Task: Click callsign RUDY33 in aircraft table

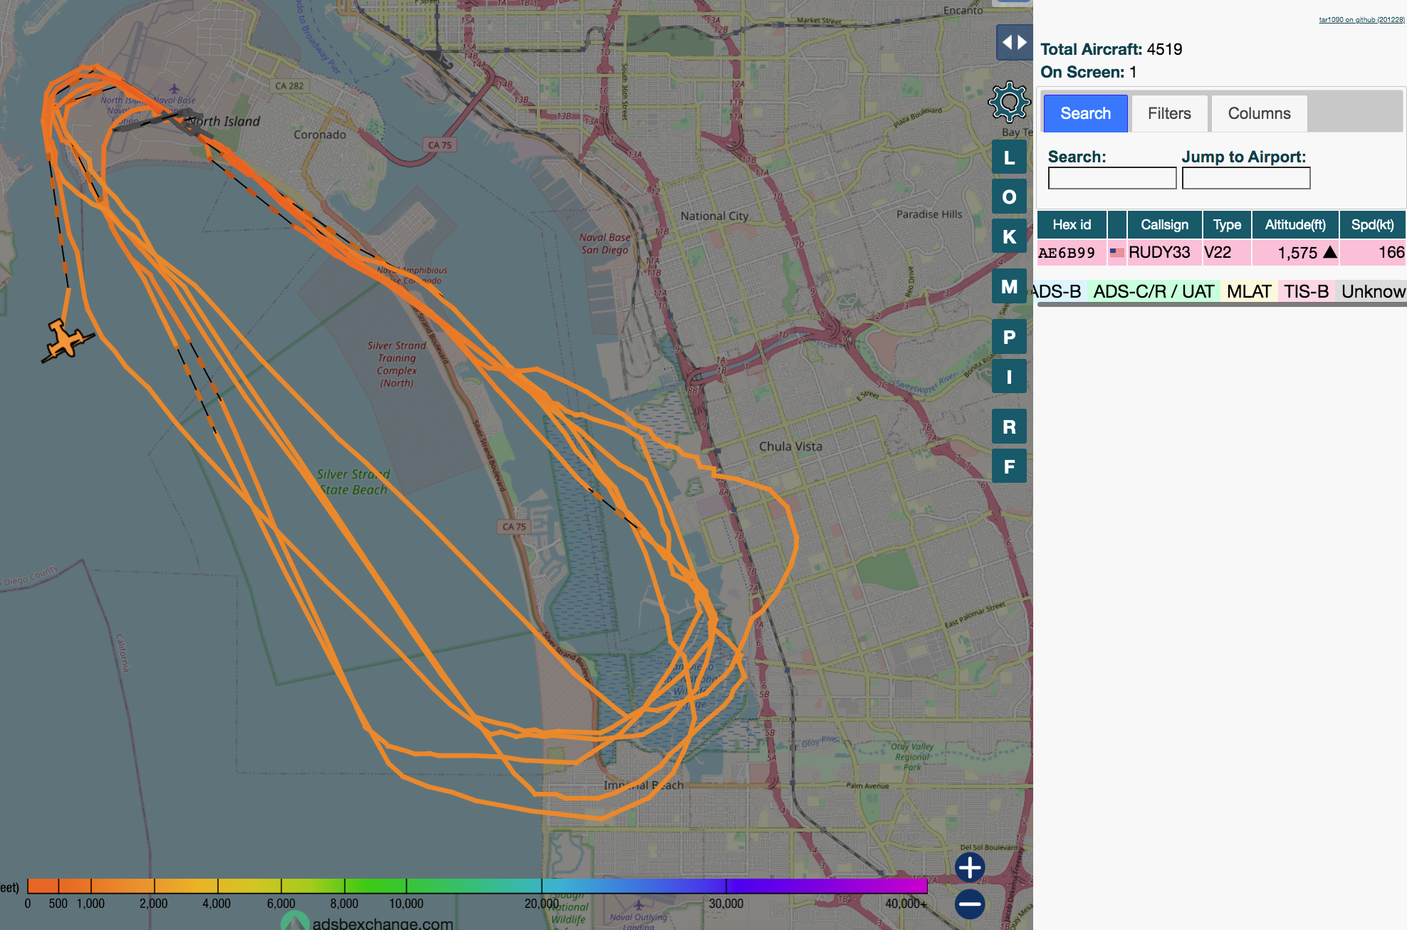Action: (1159, 253)
